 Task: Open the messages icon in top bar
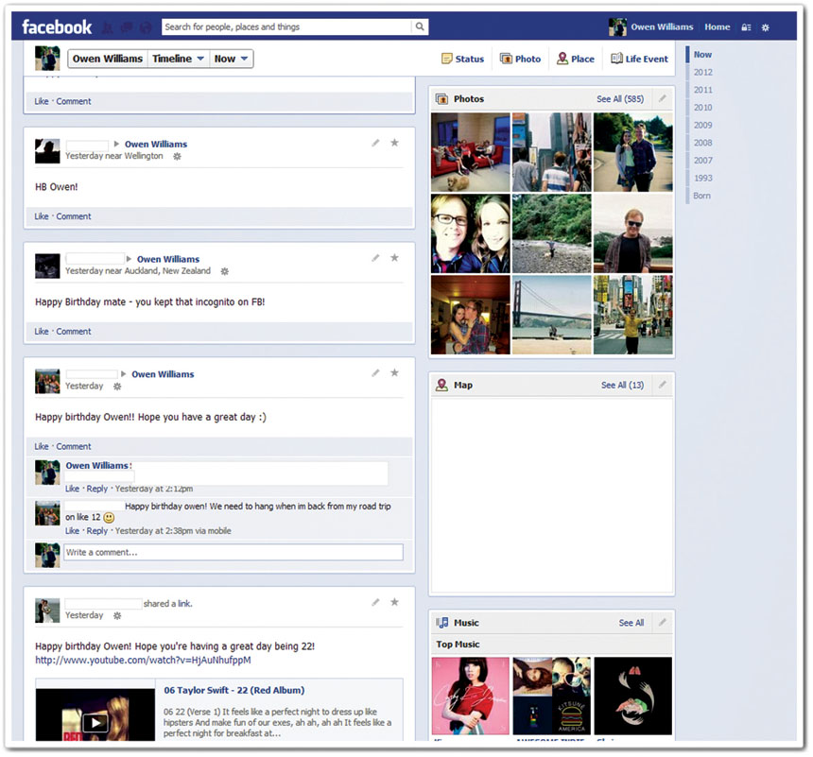[128, 27]
